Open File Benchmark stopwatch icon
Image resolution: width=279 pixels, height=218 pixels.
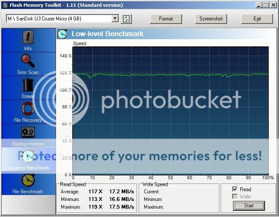click(x=28, y=180)
